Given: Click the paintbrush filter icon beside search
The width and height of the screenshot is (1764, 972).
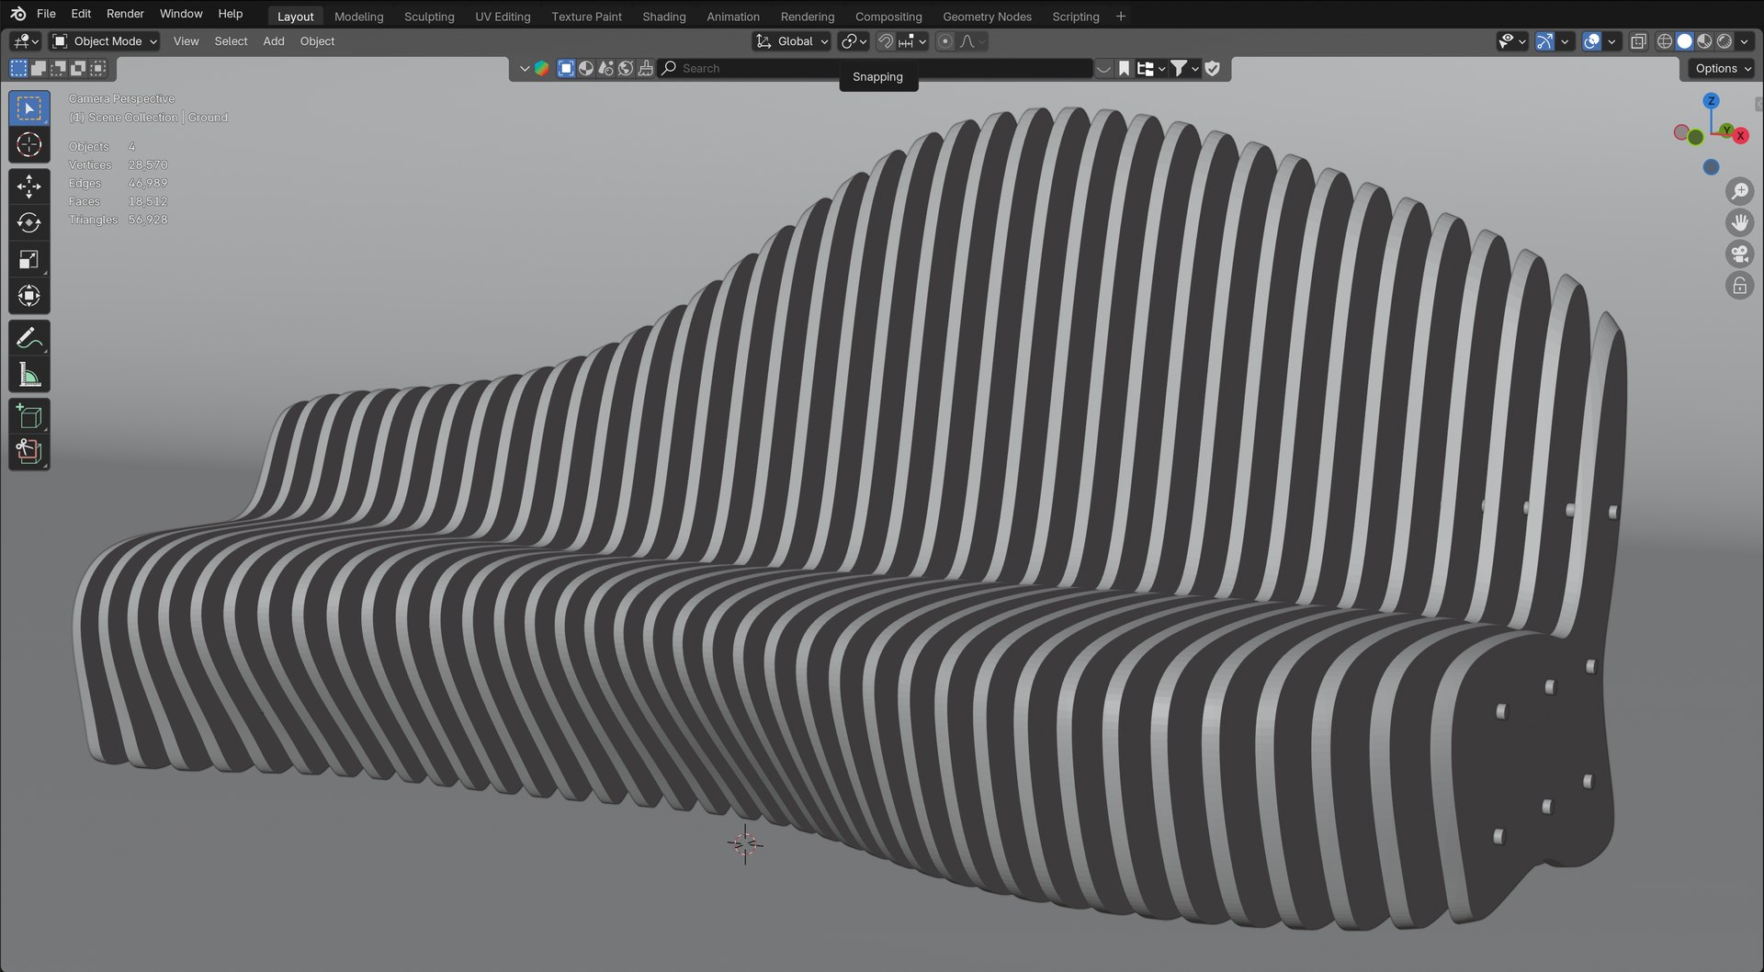Looking at the screenshot, I should tap(646, 68).
